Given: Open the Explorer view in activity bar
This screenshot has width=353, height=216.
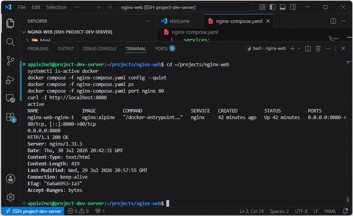Looking at the screenshot, I should point(10,23).
